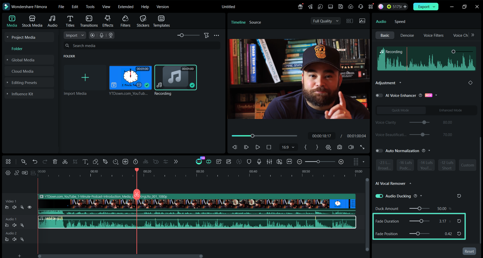483x258 pixels.
Task: Expand the Editing Presets tree item
Action: pyautogui.click(x=7, y=82)
